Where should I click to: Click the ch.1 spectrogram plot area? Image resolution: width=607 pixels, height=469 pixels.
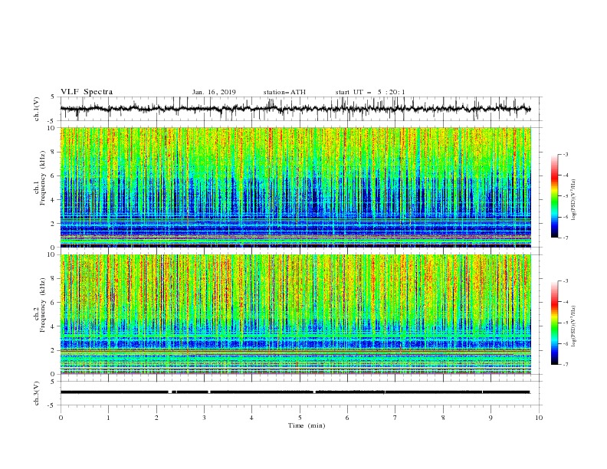click(x=296, y=187)
